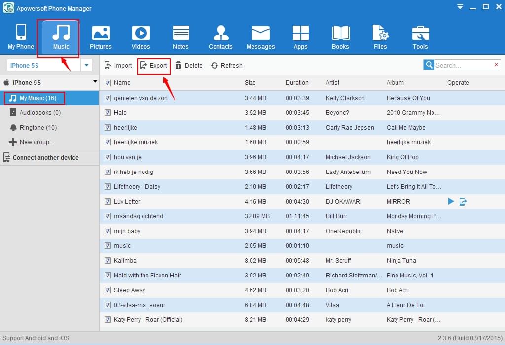This screenshot has height=345, width=505.
Task: Open the title bar dropdown menu arrow
Action: tap(460, 7)
